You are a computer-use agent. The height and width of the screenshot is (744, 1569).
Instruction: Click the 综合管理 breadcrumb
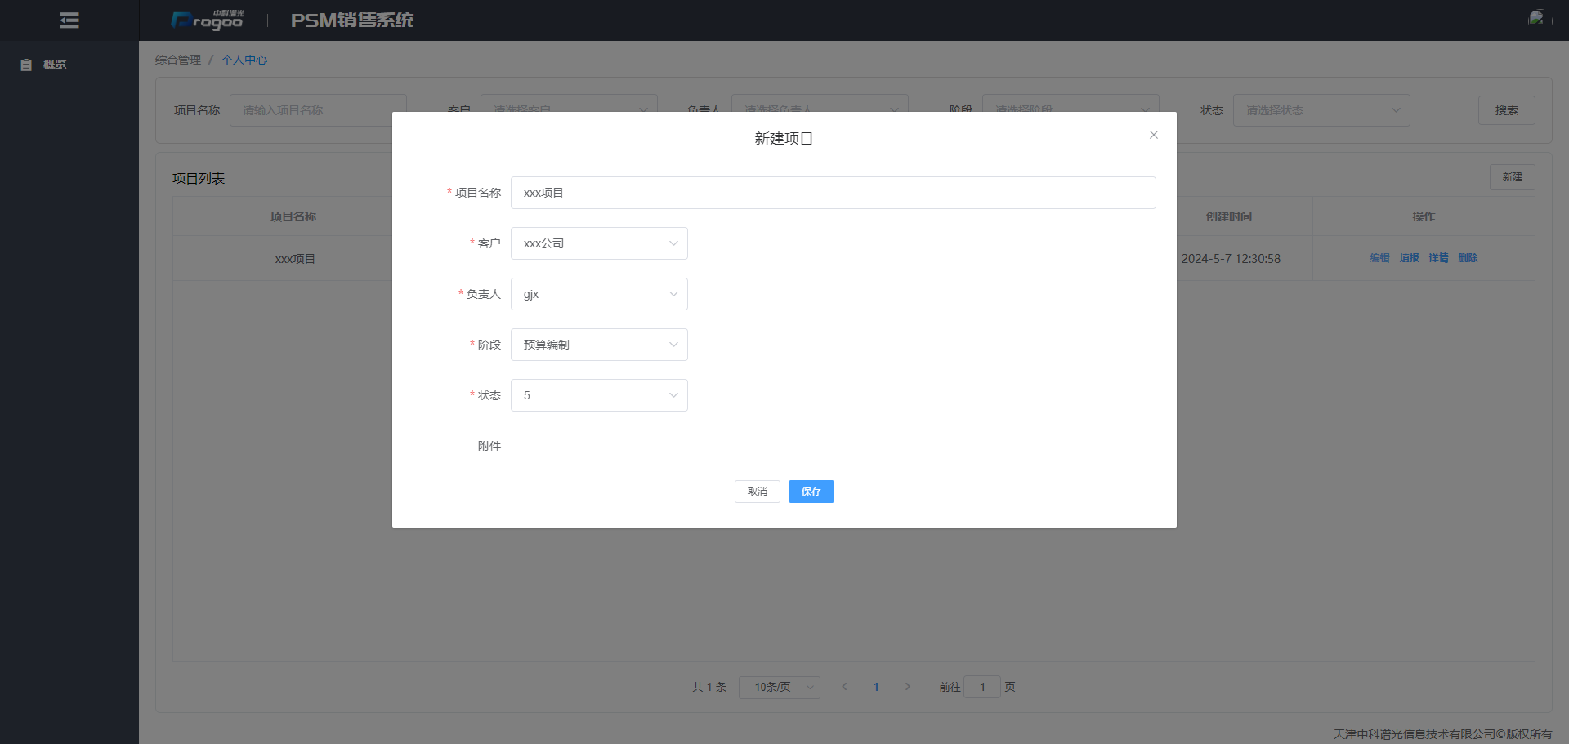(x=178, y=60)
